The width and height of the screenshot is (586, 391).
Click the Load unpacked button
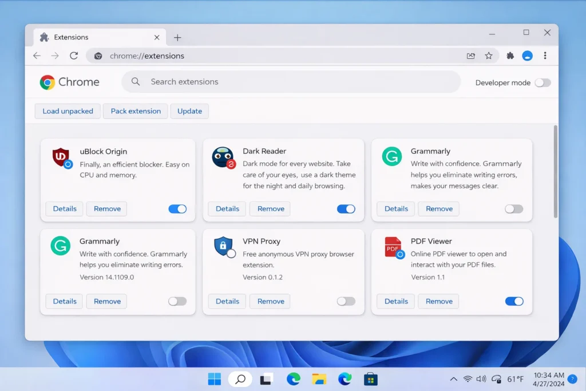click(67, 111)
